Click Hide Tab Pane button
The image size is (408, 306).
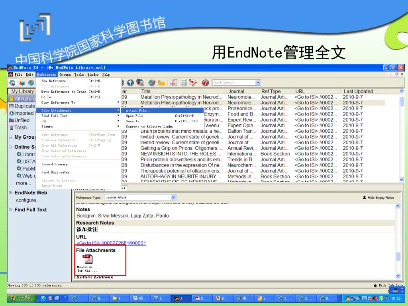[388, 285]
